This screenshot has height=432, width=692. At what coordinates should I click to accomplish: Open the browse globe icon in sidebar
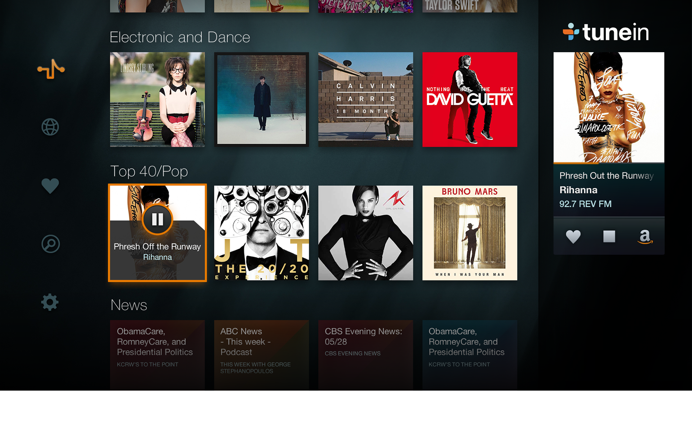[x=50, y=127]
